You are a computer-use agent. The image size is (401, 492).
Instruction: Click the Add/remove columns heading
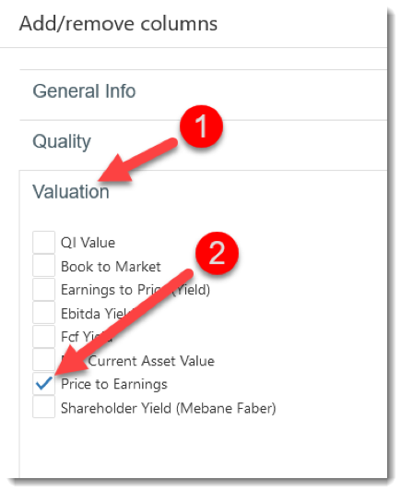[118, 24]
